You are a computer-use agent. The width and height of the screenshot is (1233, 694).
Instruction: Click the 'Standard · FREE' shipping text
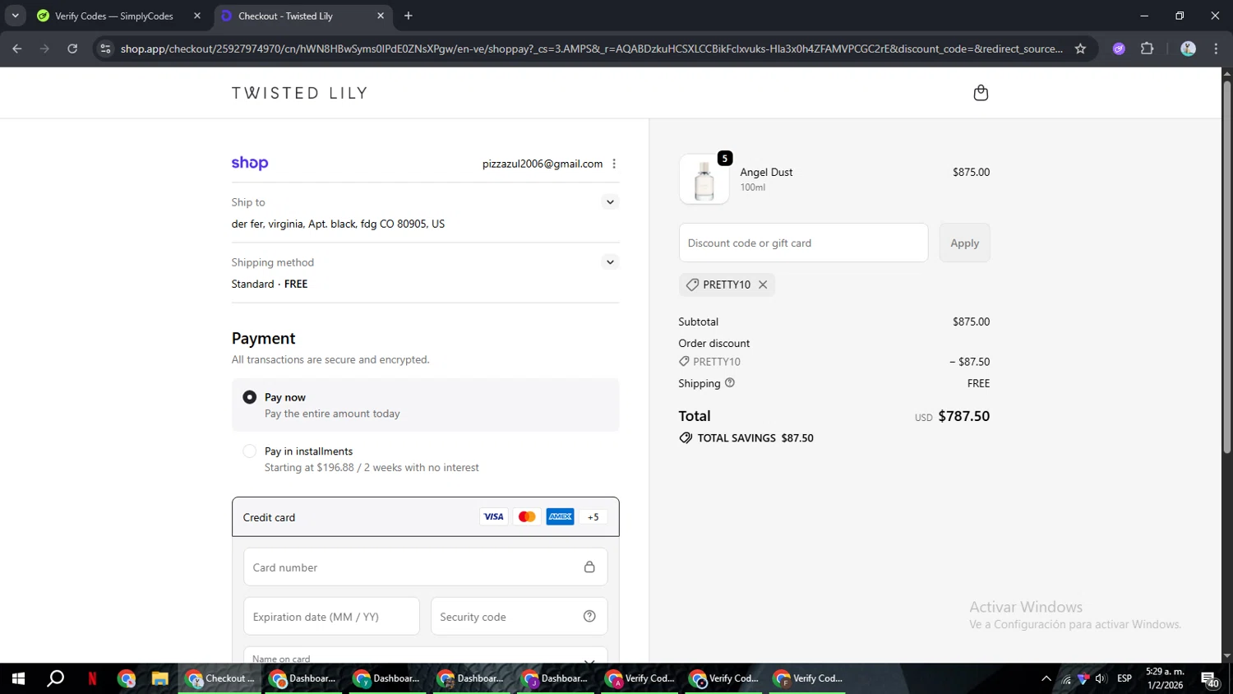(x=270, y=284)
